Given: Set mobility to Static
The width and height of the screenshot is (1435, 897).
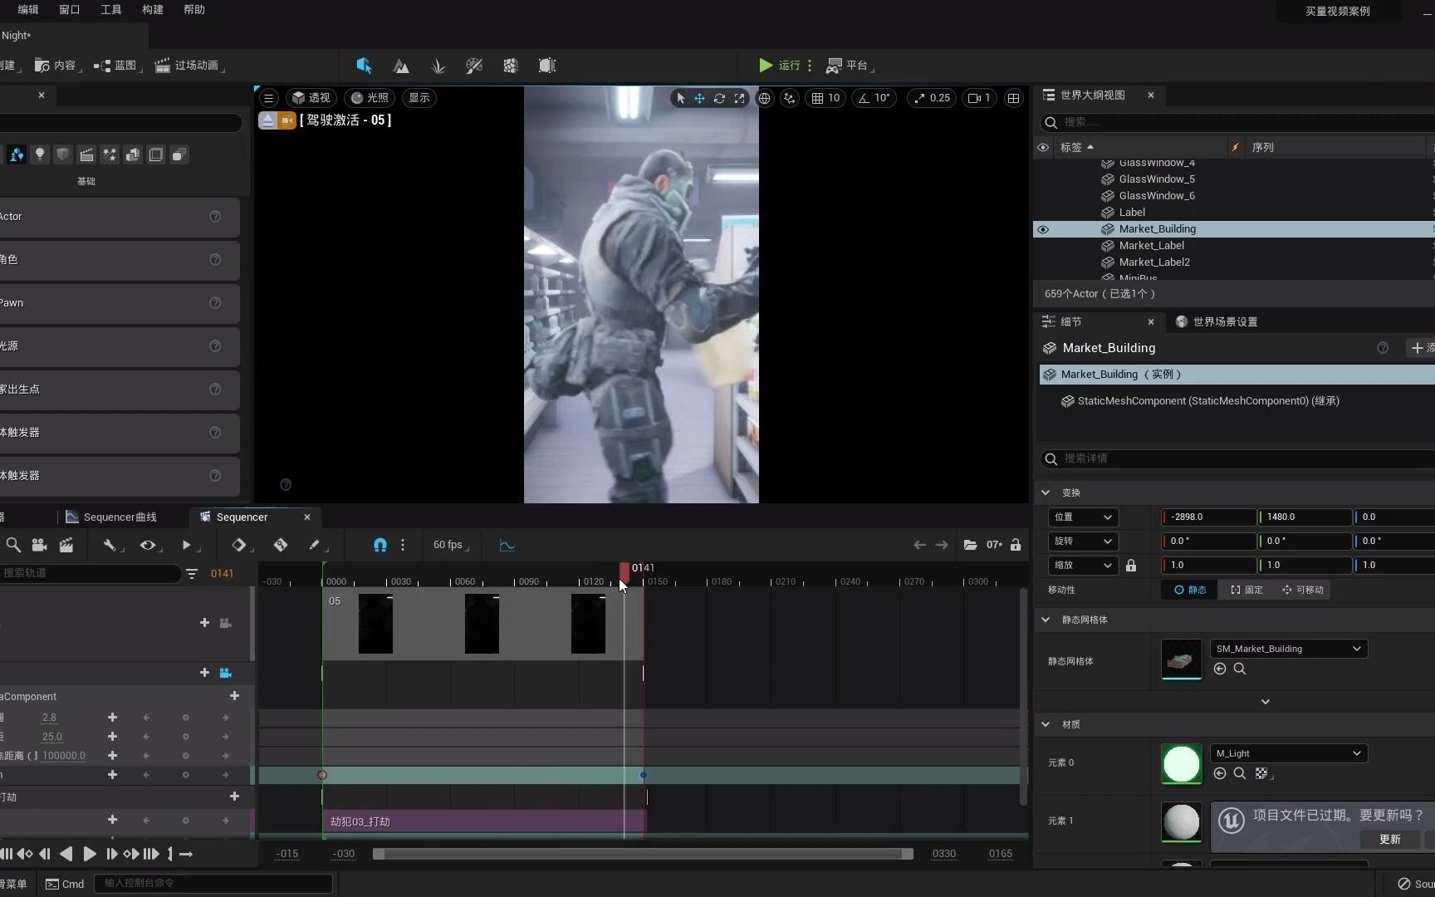Looking at the screenshot, I should click(x=1189, y=591).
